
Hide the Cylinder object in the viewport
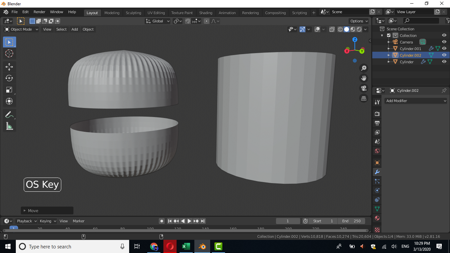(444, 62)
